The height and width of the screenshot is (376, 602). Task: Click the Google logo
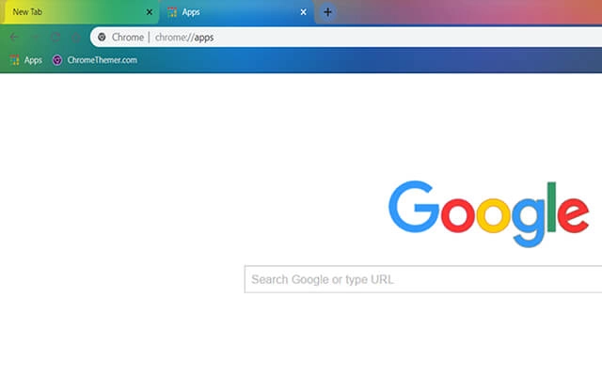(x=489, y=213)
